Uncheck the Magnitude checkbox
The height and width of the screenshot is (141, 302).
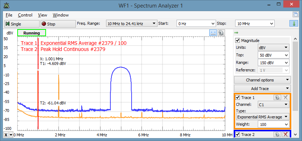click(x=238, y=41)
